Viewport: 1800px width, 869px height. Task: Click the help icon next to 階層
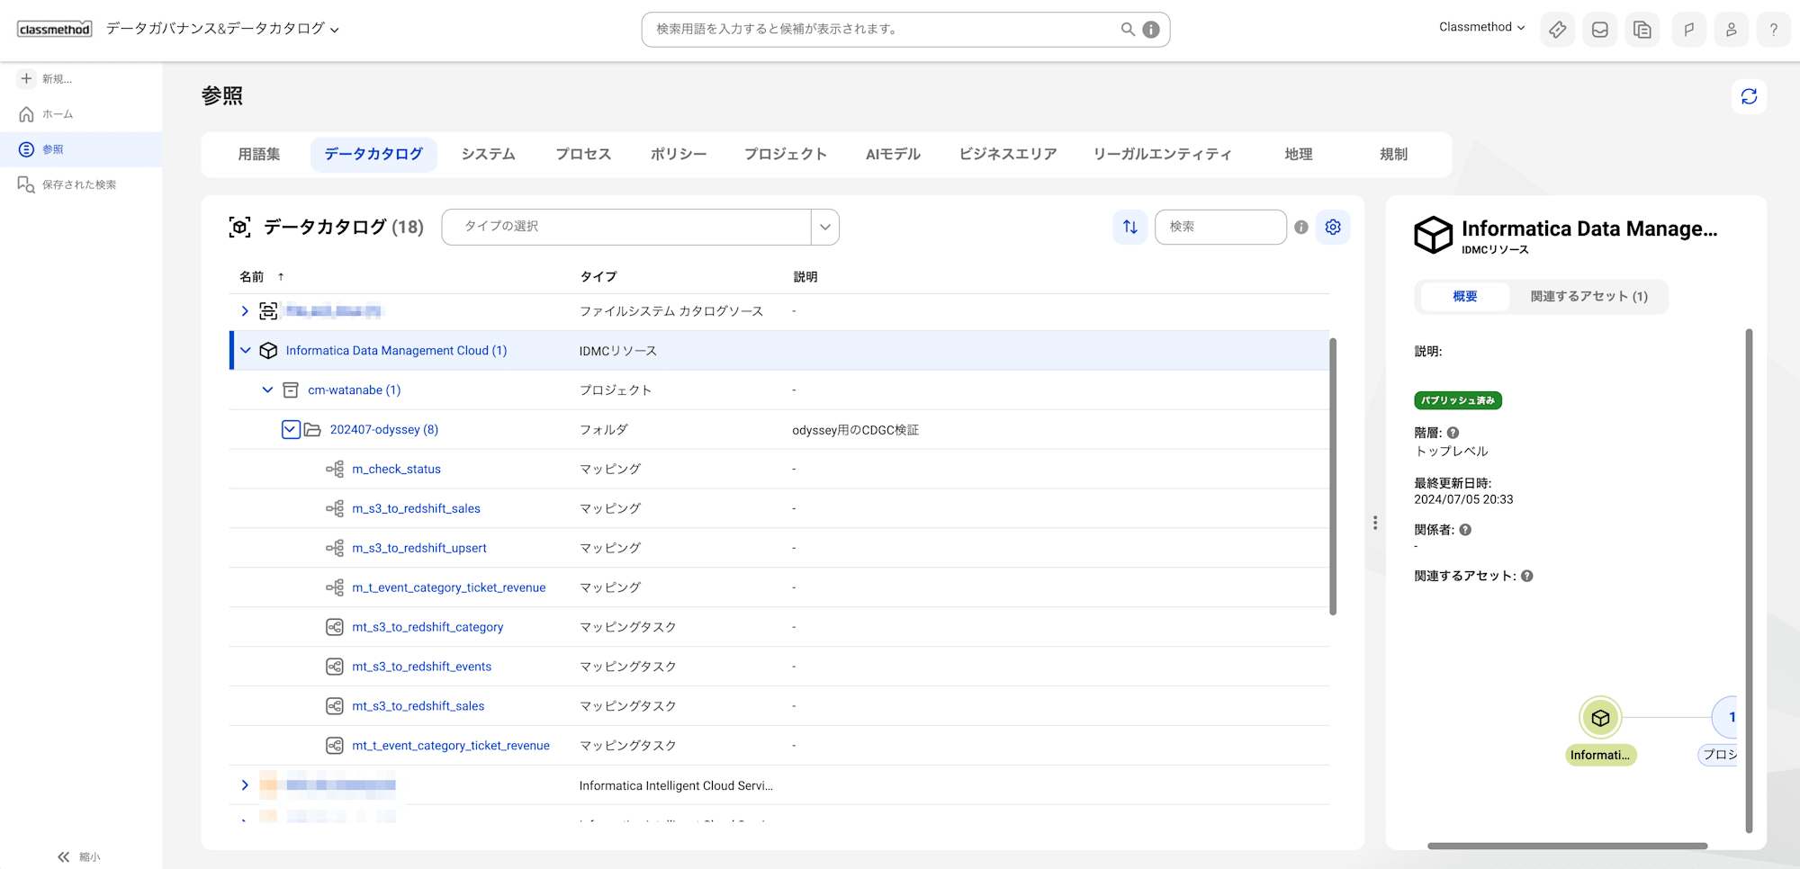1453,433
